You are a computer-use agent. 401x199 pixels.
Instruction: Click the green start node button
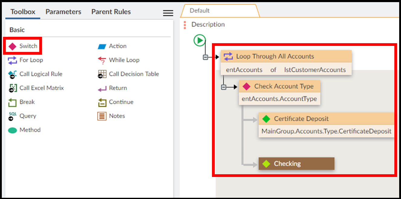200,40
